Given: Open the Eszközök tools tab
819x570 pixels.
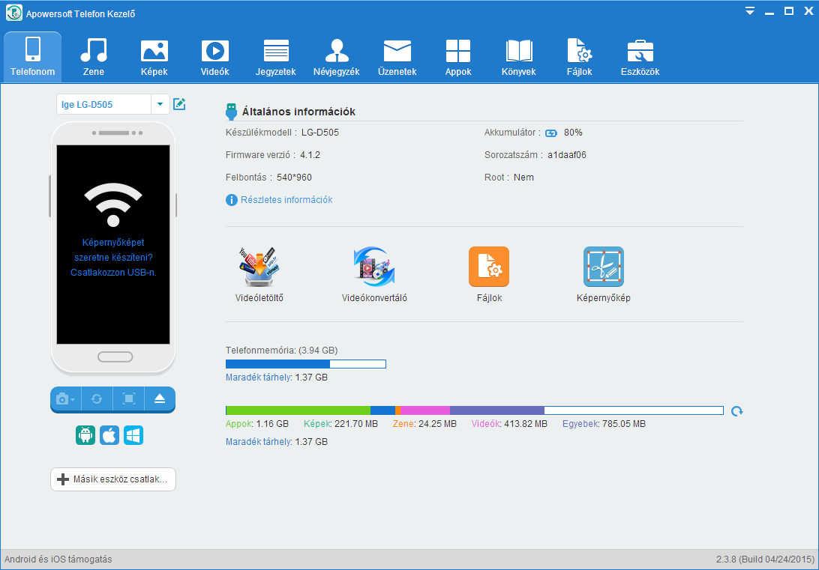Looking at the screenshot, I should 640,57.
